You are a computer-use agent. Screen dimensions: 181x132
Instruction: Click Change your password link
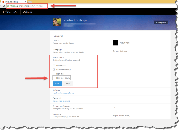(x=61, y=101)
